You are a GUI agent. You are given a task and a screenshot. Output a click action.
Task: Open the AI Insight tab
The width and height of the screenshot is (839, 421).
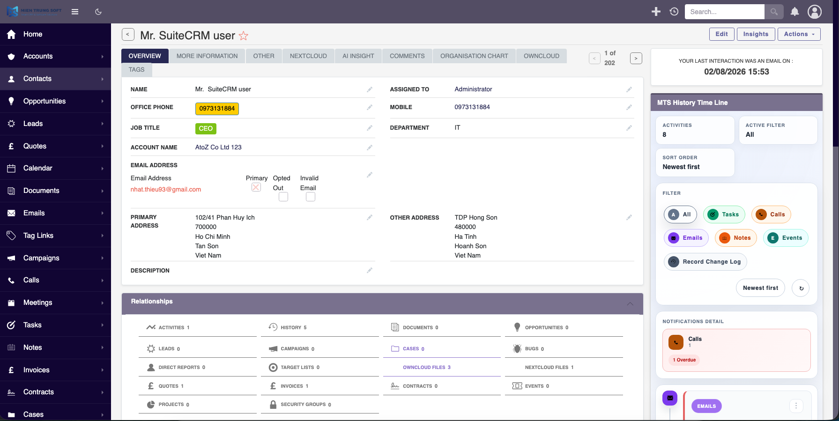[358, 56]
